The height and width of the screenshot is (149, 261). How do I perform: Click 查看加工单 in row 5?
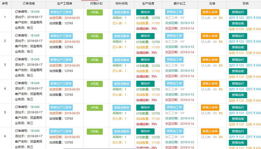pyautogui.click(x=174, y=107)
